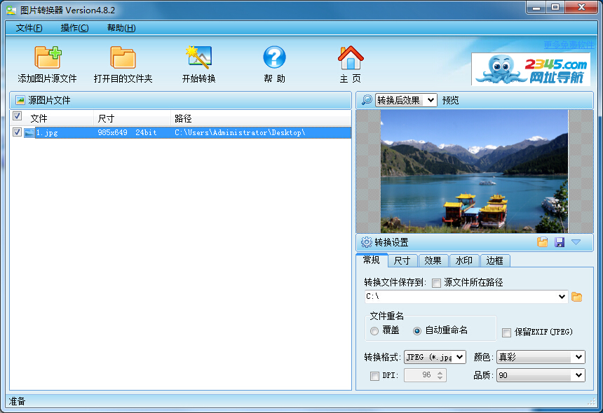Check the 源文件所在路径 checkbox
603x413 pixels.
436,283
